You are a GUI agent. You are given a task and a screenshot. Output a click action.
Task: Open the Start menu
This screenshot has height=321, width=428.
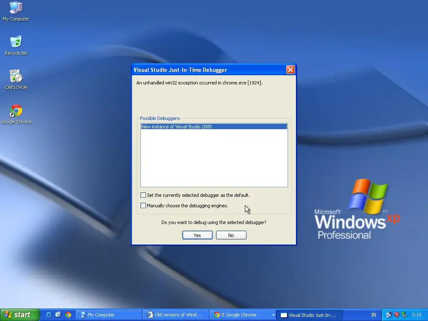20,315
